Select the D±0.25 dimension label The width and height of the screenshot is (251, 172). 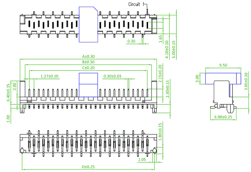[88, 167]
